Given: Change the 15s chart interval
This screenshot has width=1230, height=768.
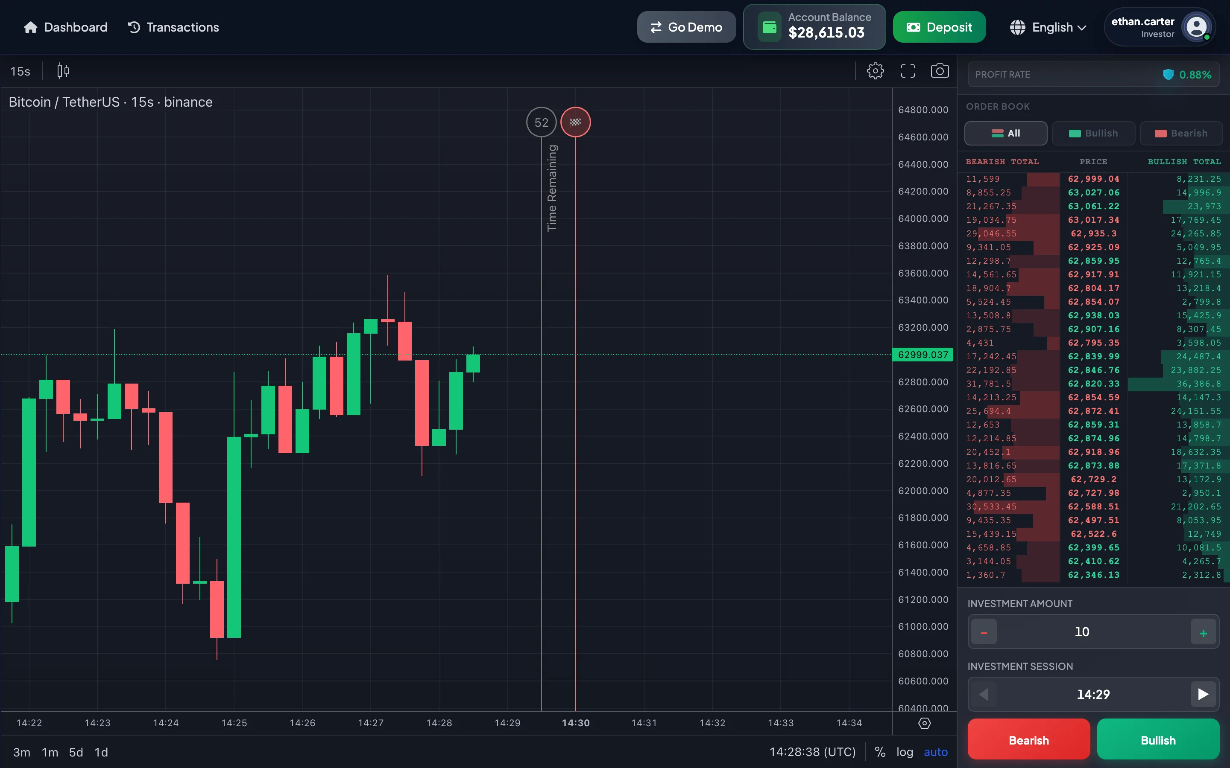Looking at the screenshot, I should click(20, 71).
